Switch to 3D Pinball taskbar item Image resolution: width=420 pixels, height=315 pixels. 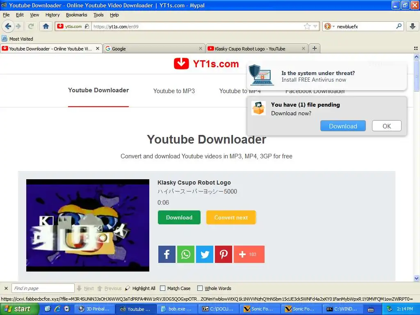95,309
